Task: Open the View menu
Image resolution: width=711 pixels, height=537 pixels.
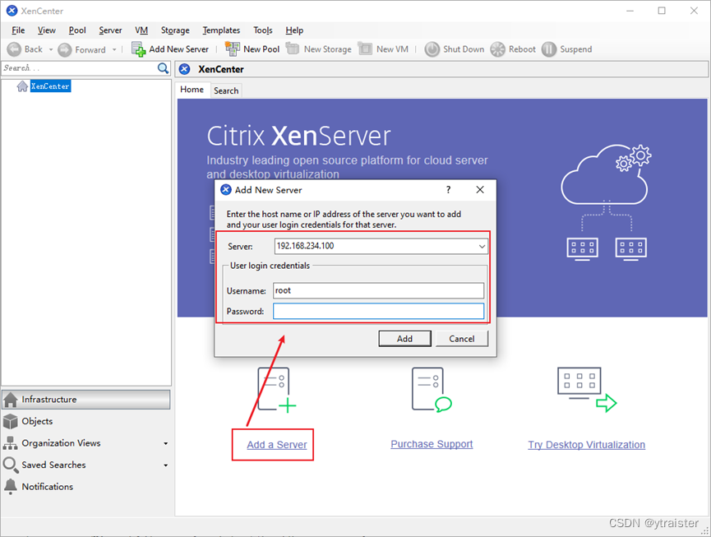Action: [46, 30]
